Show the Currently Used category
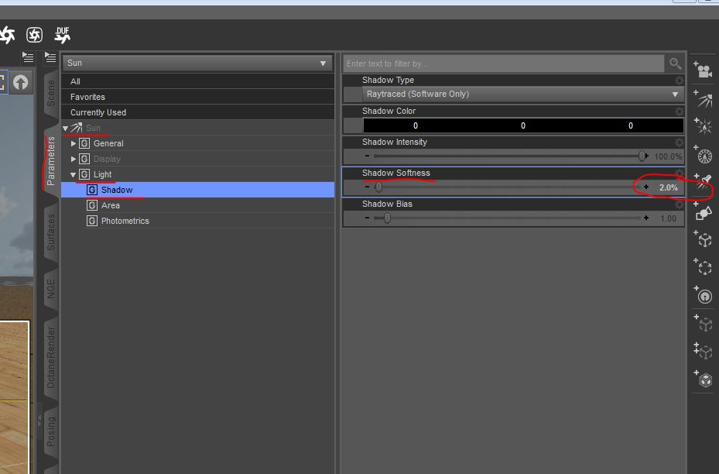This screenshot has height=474, width=719. pos(197,112)
